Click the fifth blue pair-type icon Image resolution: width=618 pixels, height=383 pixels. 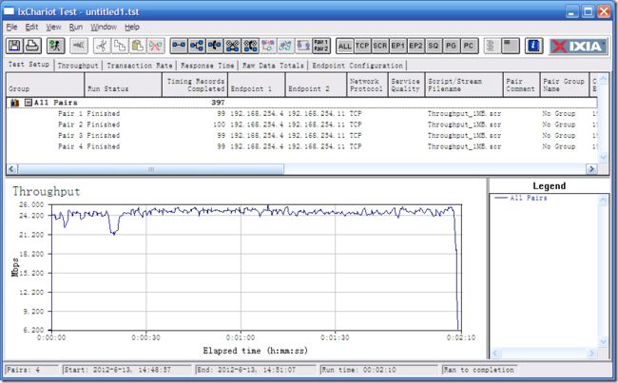click(x=250, y=46)
